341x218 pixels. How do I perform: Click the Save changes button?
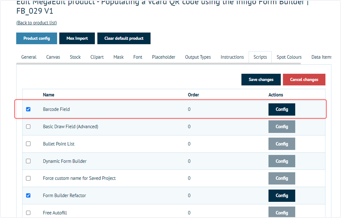(261, 80)
